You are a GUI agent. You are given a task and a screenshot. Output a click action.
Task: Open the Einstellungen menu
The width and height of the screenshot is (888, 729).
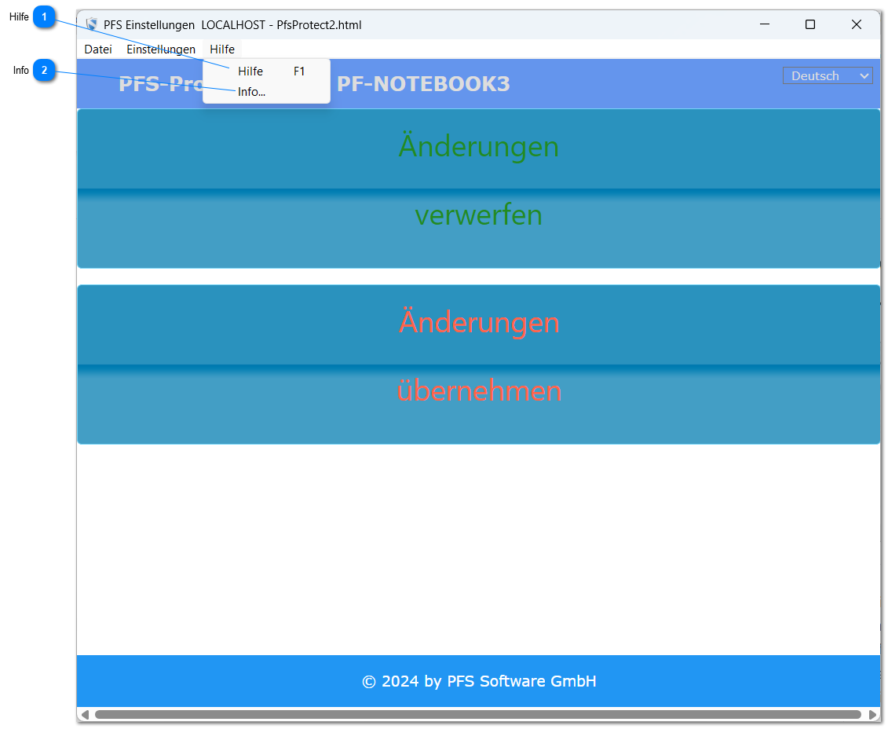click(x=161, y=49)
